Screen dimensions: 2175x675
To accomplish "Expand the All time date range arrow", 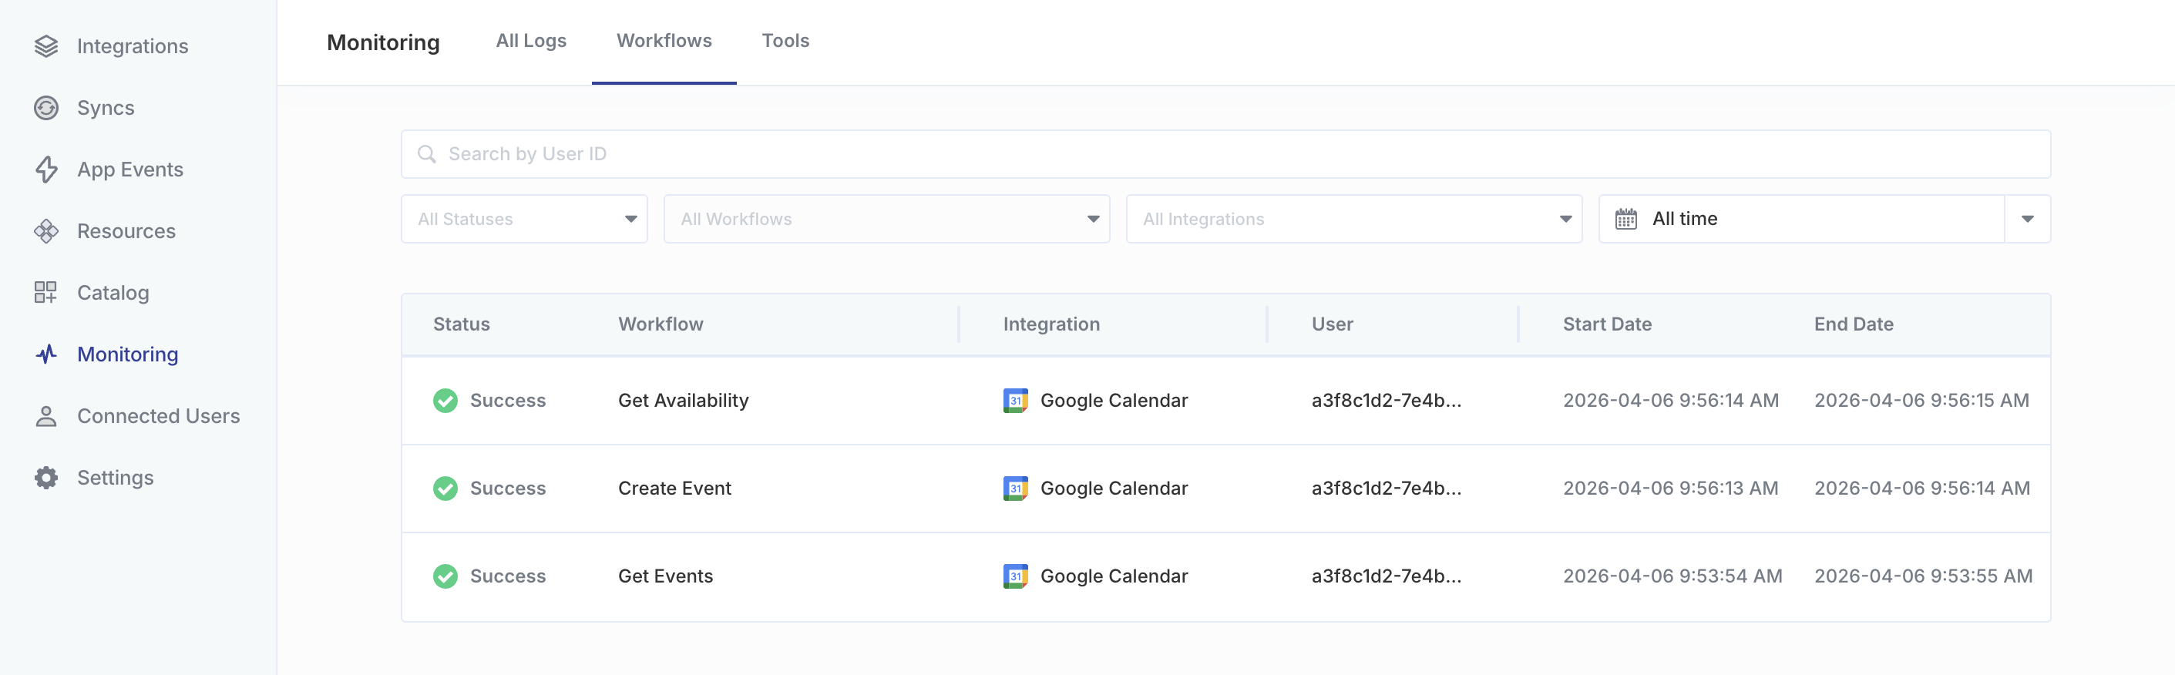I will coord(2027,220).
